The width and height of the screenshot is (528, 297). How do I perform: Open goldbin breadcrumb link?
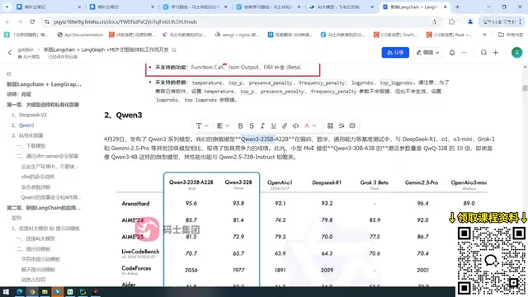click(x=26, y=49)
